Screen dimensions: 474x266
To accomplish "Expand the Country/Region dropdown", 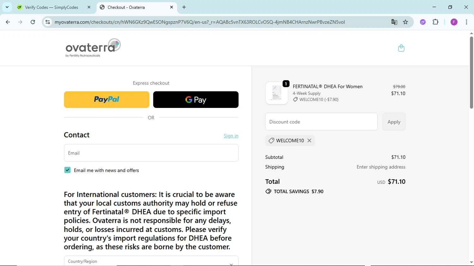I will (x=151, y=261).
